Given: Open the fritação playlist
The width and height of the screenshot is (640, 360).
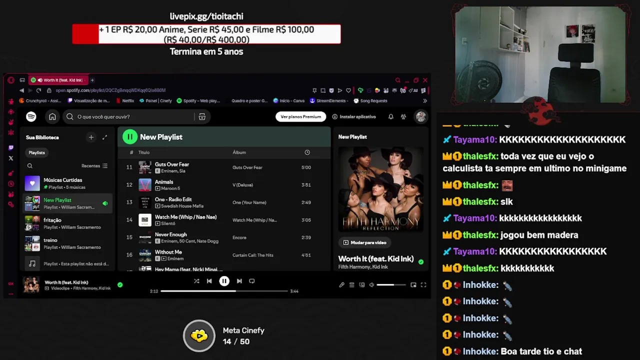Looking at the screenshot, I should pyautogui.click(x=67, y=223).
